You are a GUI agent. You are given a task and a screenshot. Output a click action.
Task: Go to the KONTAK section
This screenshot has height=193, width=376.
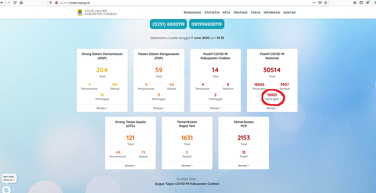click(x=289, y=13)
